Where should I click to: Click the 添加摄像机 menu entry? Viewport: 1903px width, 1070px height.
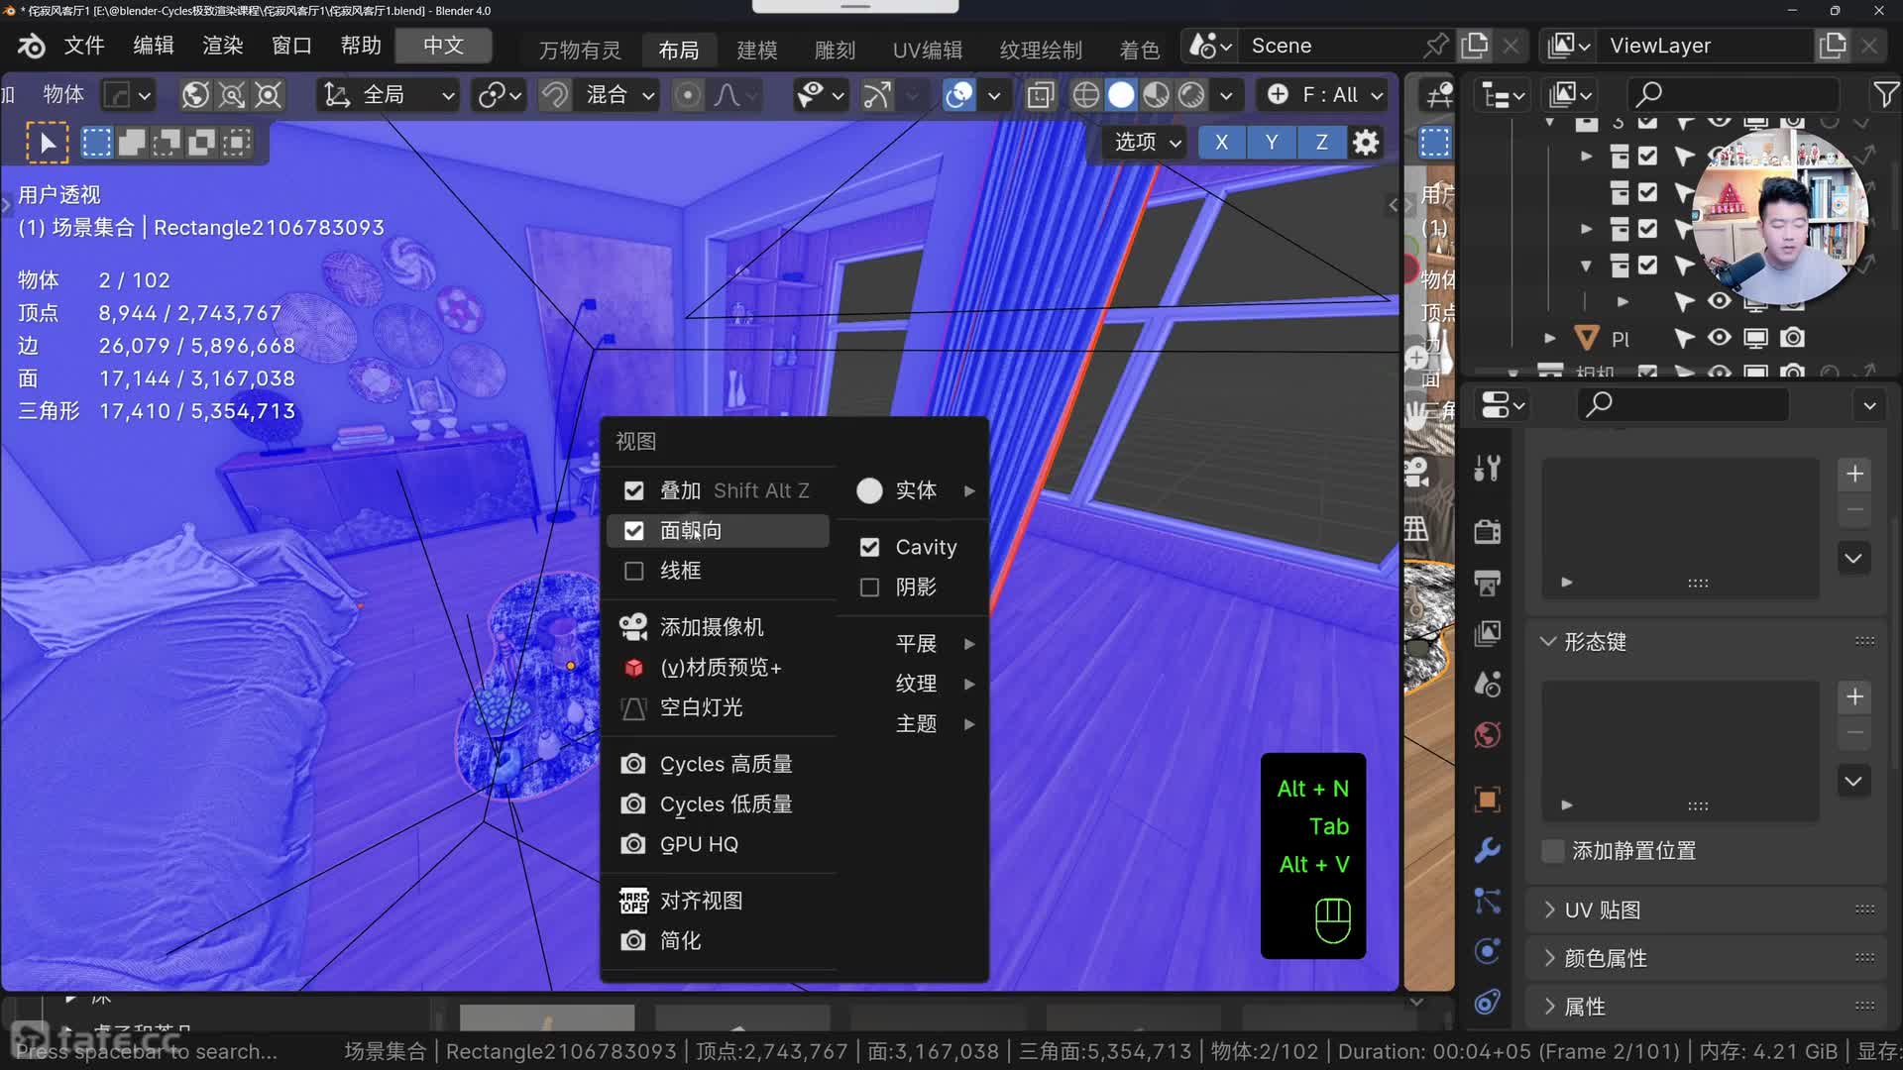click(x=711, y=627)
